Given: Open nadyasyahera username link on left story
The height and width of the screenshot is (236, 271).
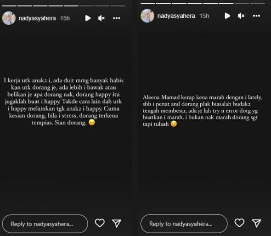Looking at the screenshot, I should pyautogui.click(x=37, y=18).
